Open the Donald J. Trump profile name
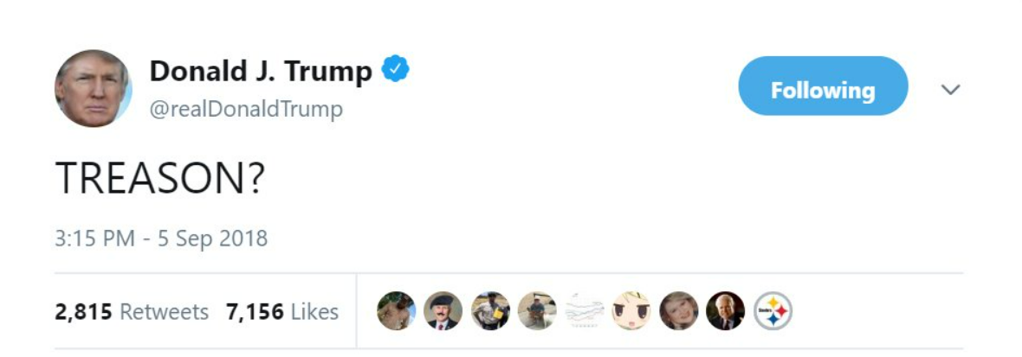Viewport: 1022px width, 357px height. point(261,71)
